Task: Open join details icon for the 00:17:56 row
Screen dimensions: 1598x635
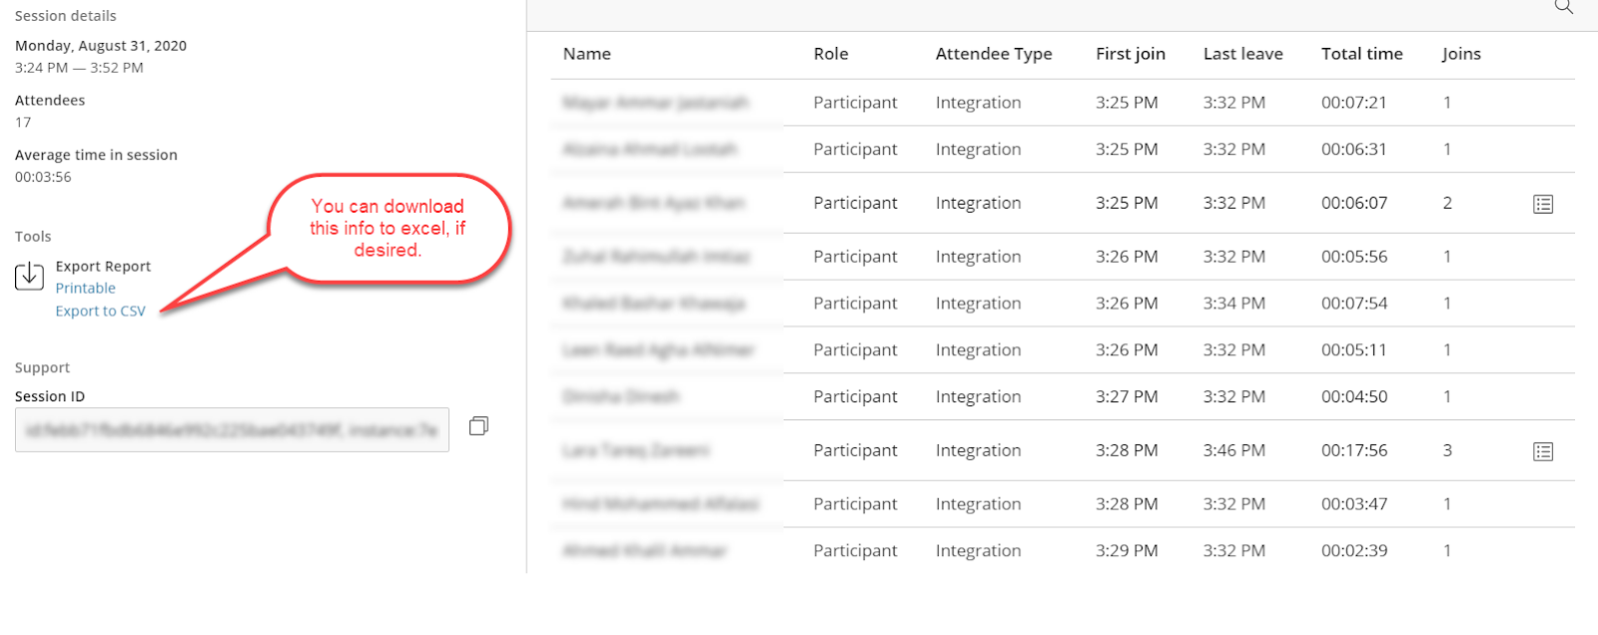Action: [1543, 451]
